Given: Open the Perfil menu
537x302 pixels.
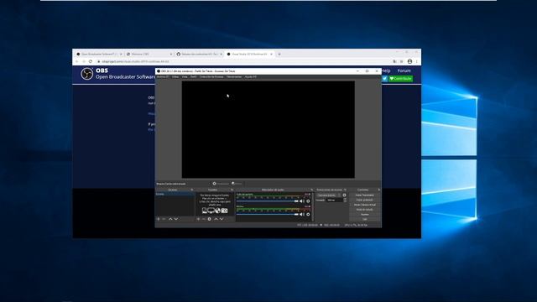Looking at the screenshot, I should pyautogui.click(x=194, y=77).
